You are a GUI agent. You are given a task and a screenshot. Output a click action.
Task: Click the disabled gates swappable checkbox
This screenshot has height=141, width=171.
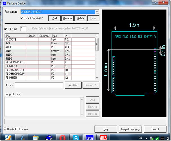(30, 28)
